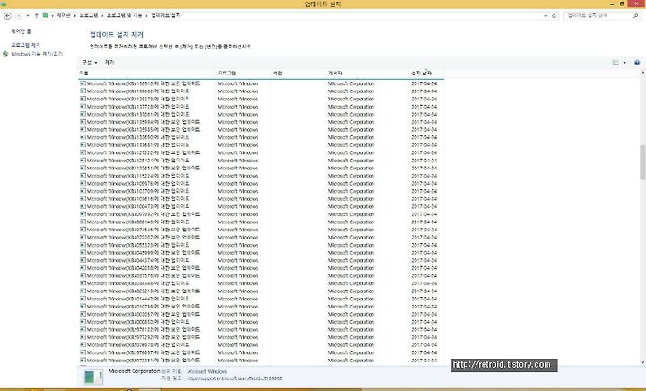Select the KB2973351 security update row name
The height and width of the screenshot is (391, 646).
144,361
